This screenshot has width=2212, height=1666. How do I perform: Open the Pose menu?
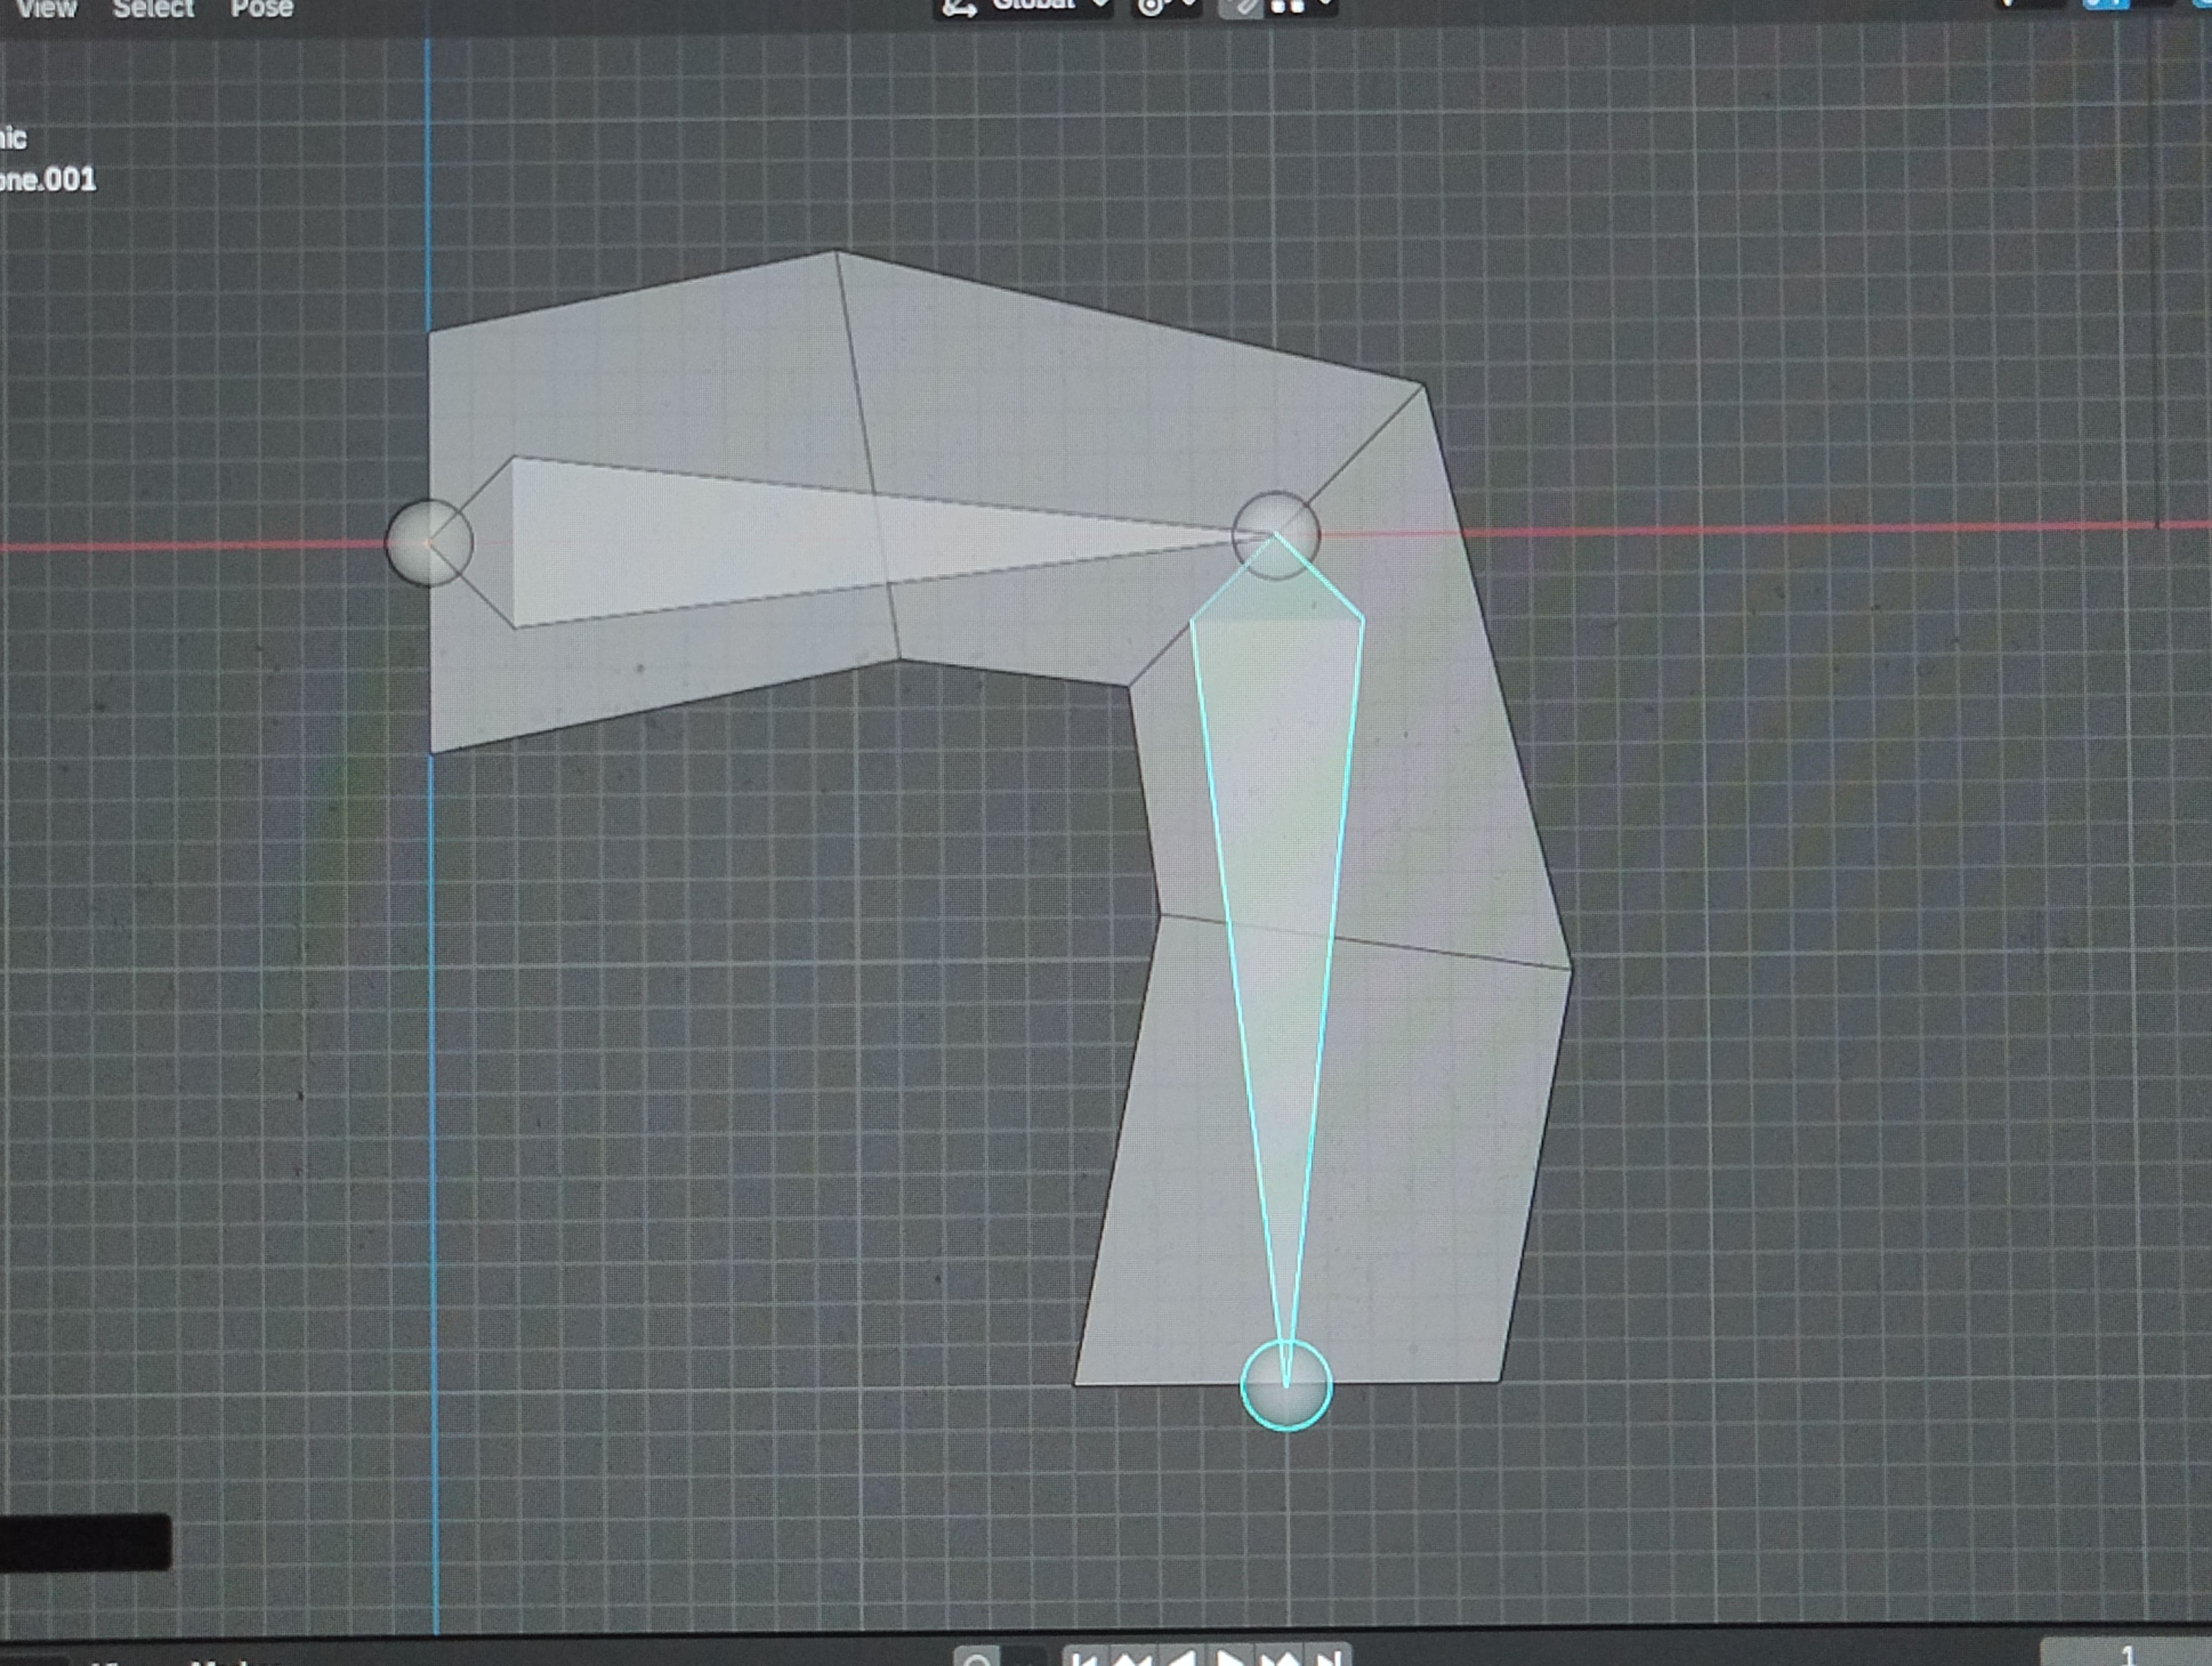coord(262,9)
